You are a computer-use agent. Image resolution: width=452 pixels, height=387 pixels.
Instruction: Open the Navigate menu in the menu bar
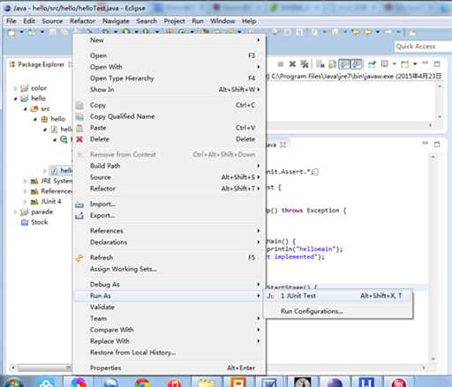click(x=116, y=21)
